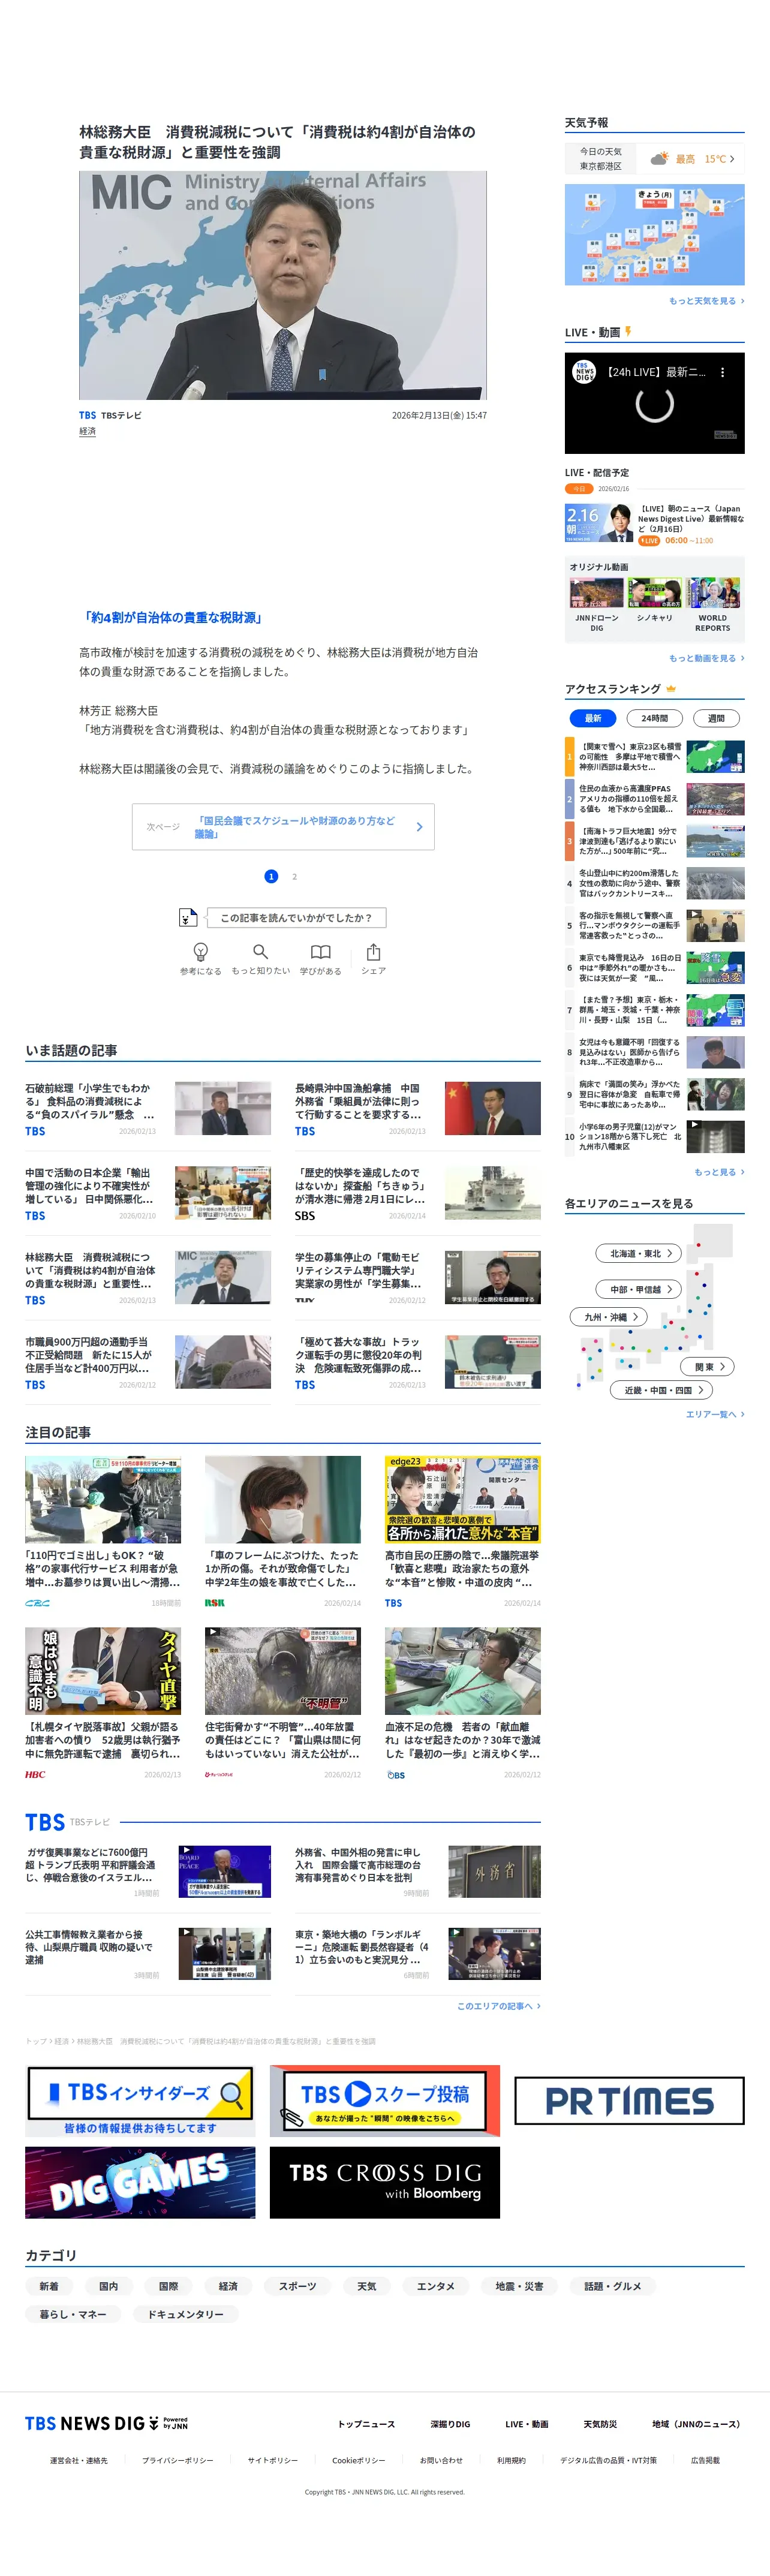The height and width of the screenshot is (2576, 770).
Task: Open footer menu 天気防災
Action: point(600,2424)
